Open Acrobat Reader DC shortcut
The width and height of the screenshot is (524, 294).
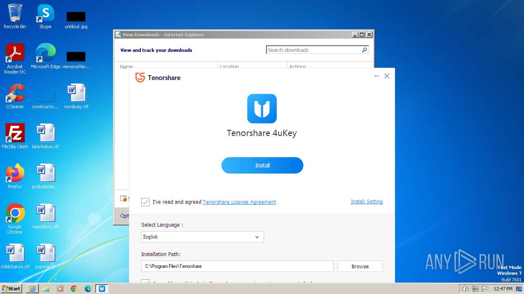click(15, 59)
